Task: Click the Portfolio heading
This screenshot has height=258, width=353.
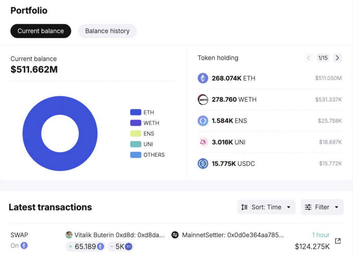Action: 29,11
